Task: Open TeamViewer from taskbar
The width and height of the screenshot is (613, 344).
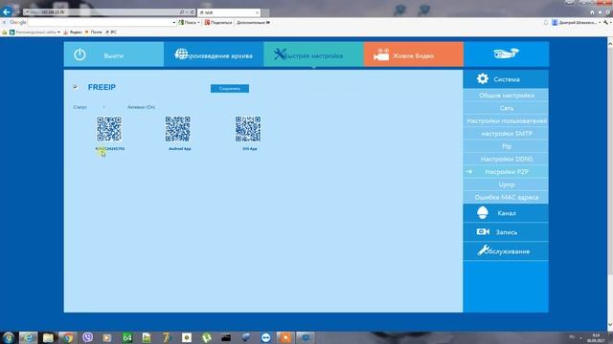Action: tap(266, 337)
